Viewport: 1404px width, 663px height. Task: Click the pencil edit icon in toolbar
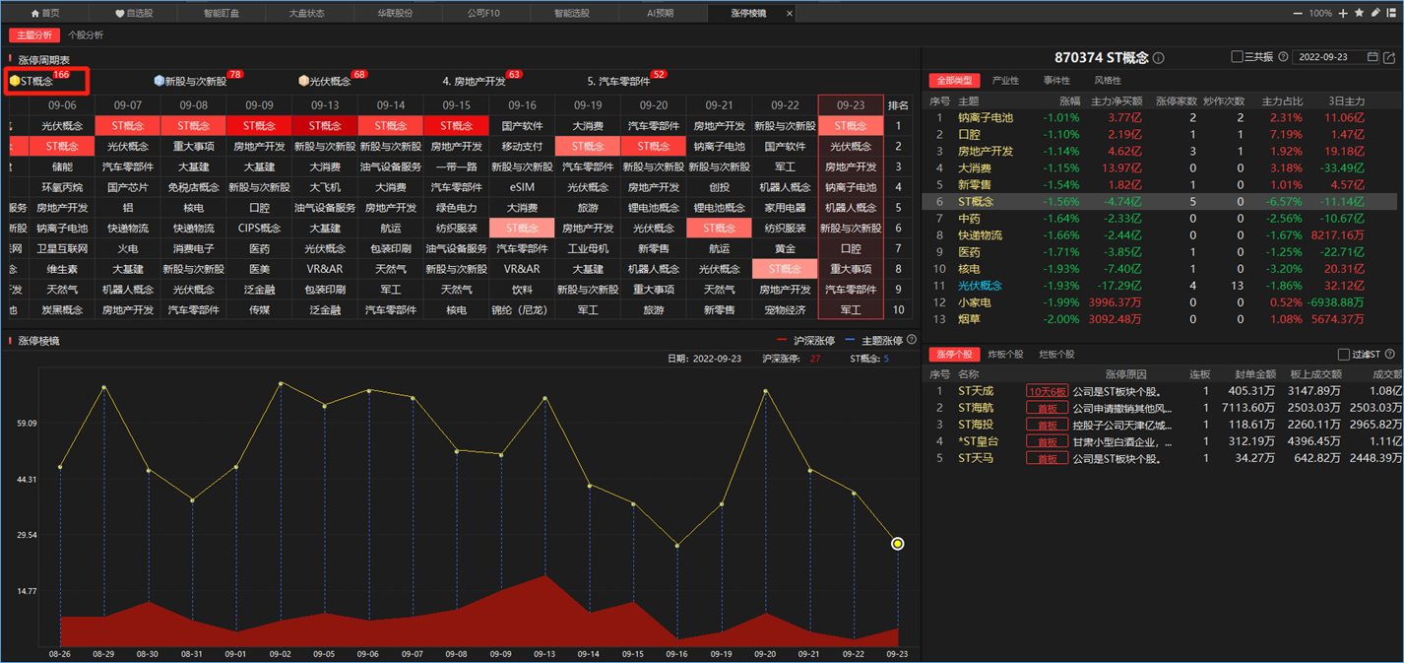coord(1375,13)
